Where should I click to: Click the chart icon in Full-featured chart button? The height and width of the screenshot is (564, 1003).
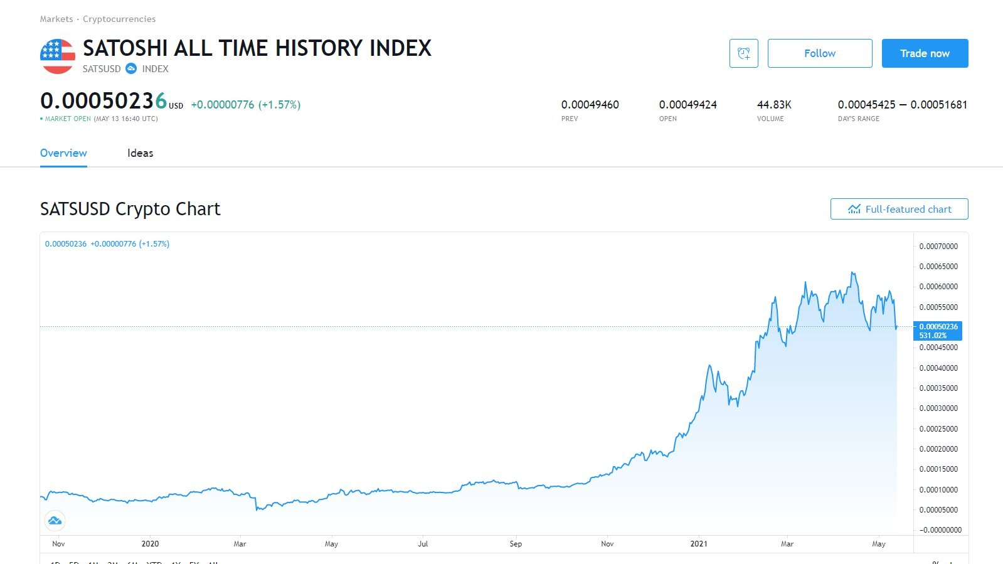854,209
